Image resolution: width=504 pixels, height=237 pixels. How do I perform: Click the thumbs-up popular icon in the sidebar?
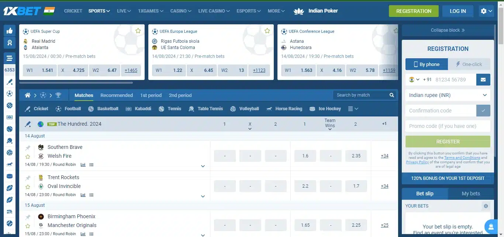[10, 31]
